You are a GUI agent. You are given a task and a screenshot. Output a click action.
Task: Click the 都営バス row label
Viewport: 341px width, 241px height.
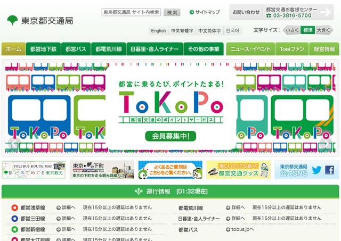pos(188,230)
